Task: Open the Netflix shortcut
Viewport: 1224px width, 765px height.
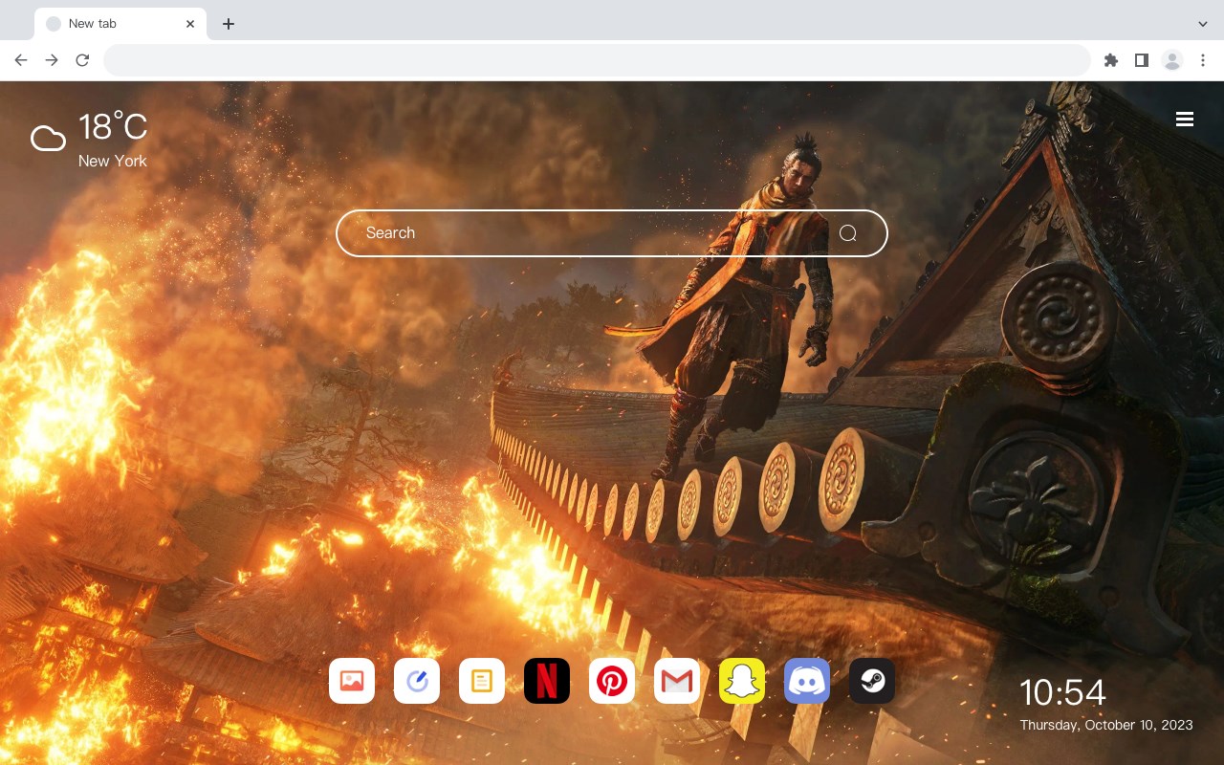Action: [547, 681]
